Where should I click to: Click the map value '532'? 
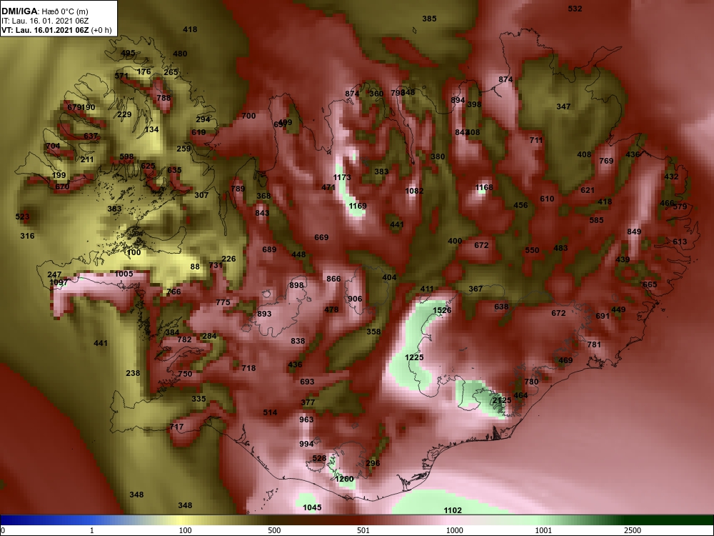pos(575,9)
